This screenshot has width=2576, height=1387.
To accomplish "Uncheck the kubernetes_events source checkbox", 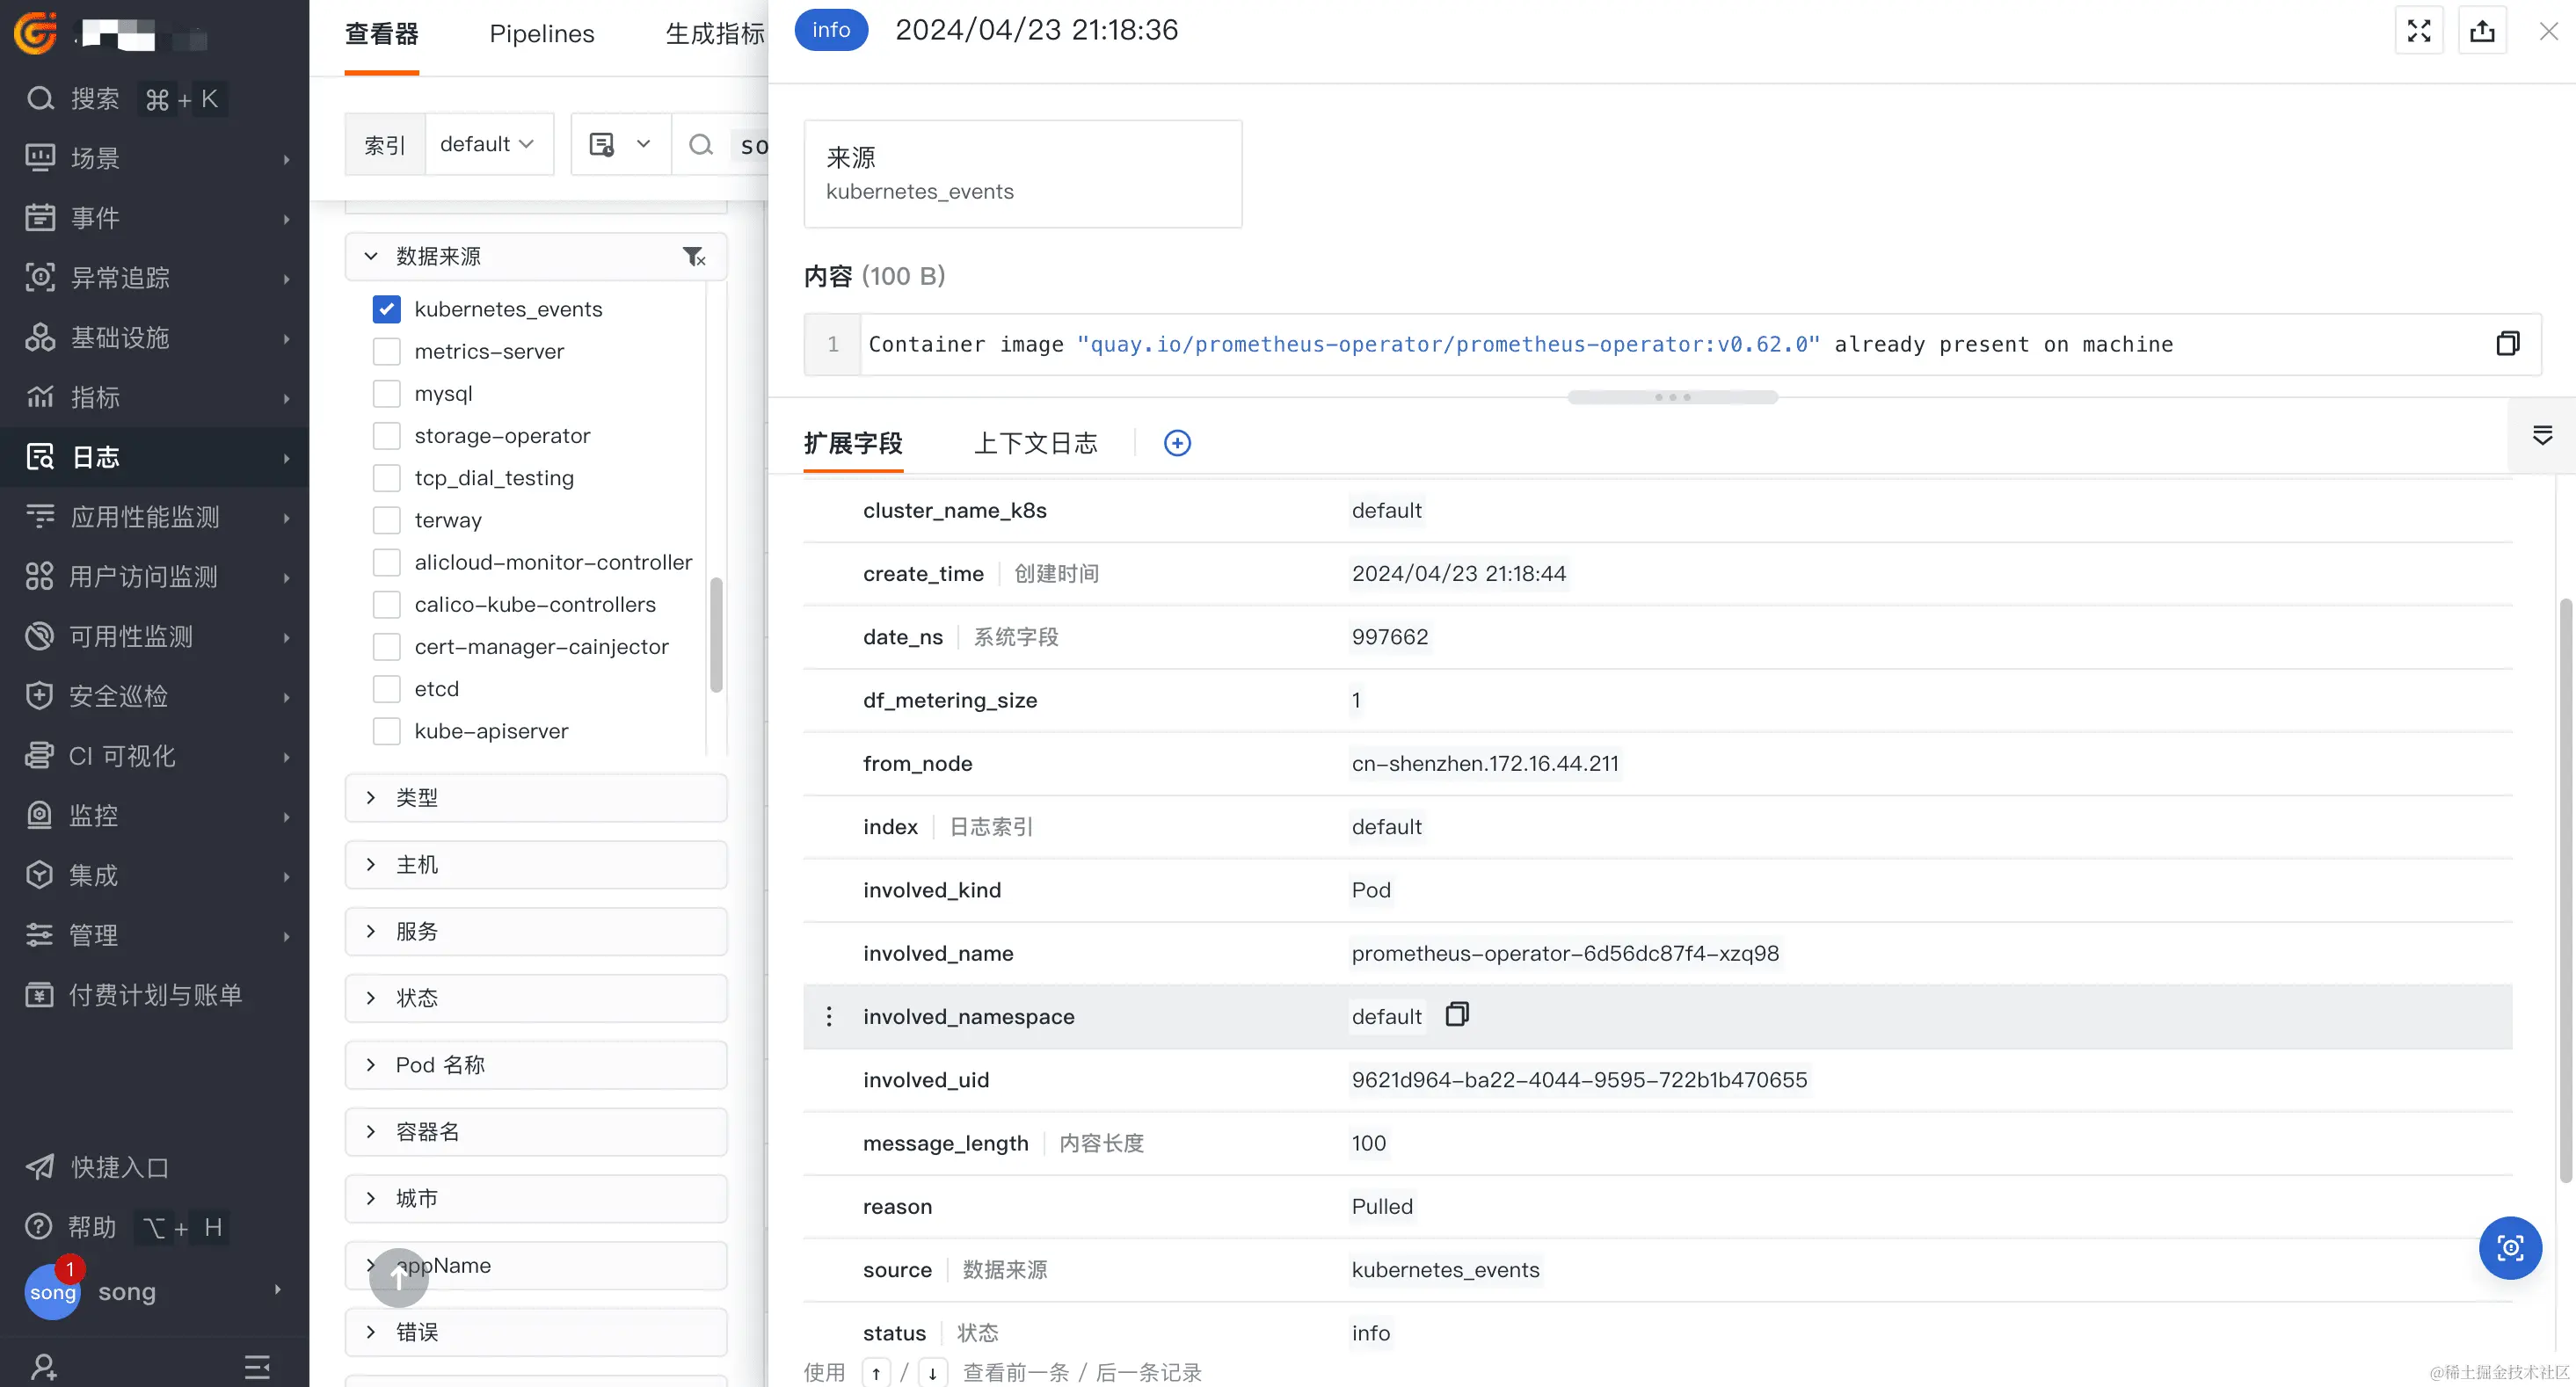I will tap(387, 309).
